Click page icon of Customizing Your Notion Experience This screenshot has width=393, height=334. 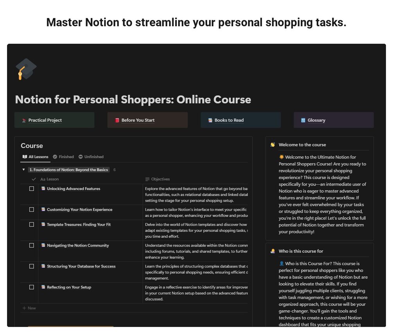coord(43,209)
